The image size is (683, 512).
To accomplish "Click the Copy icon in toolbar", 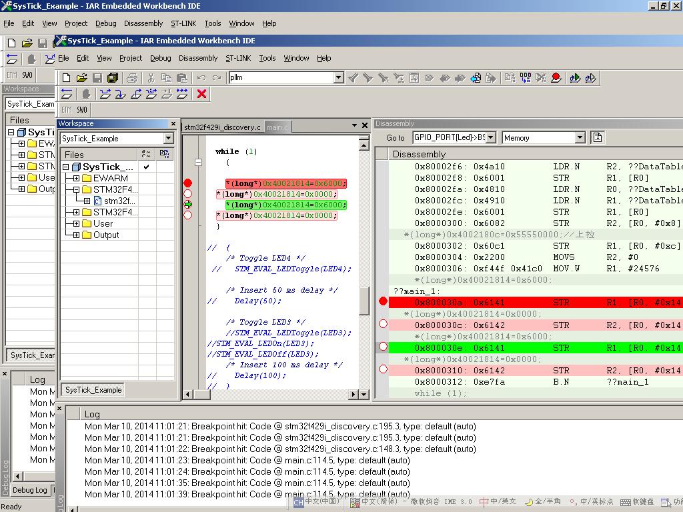I will coord(166,78).
